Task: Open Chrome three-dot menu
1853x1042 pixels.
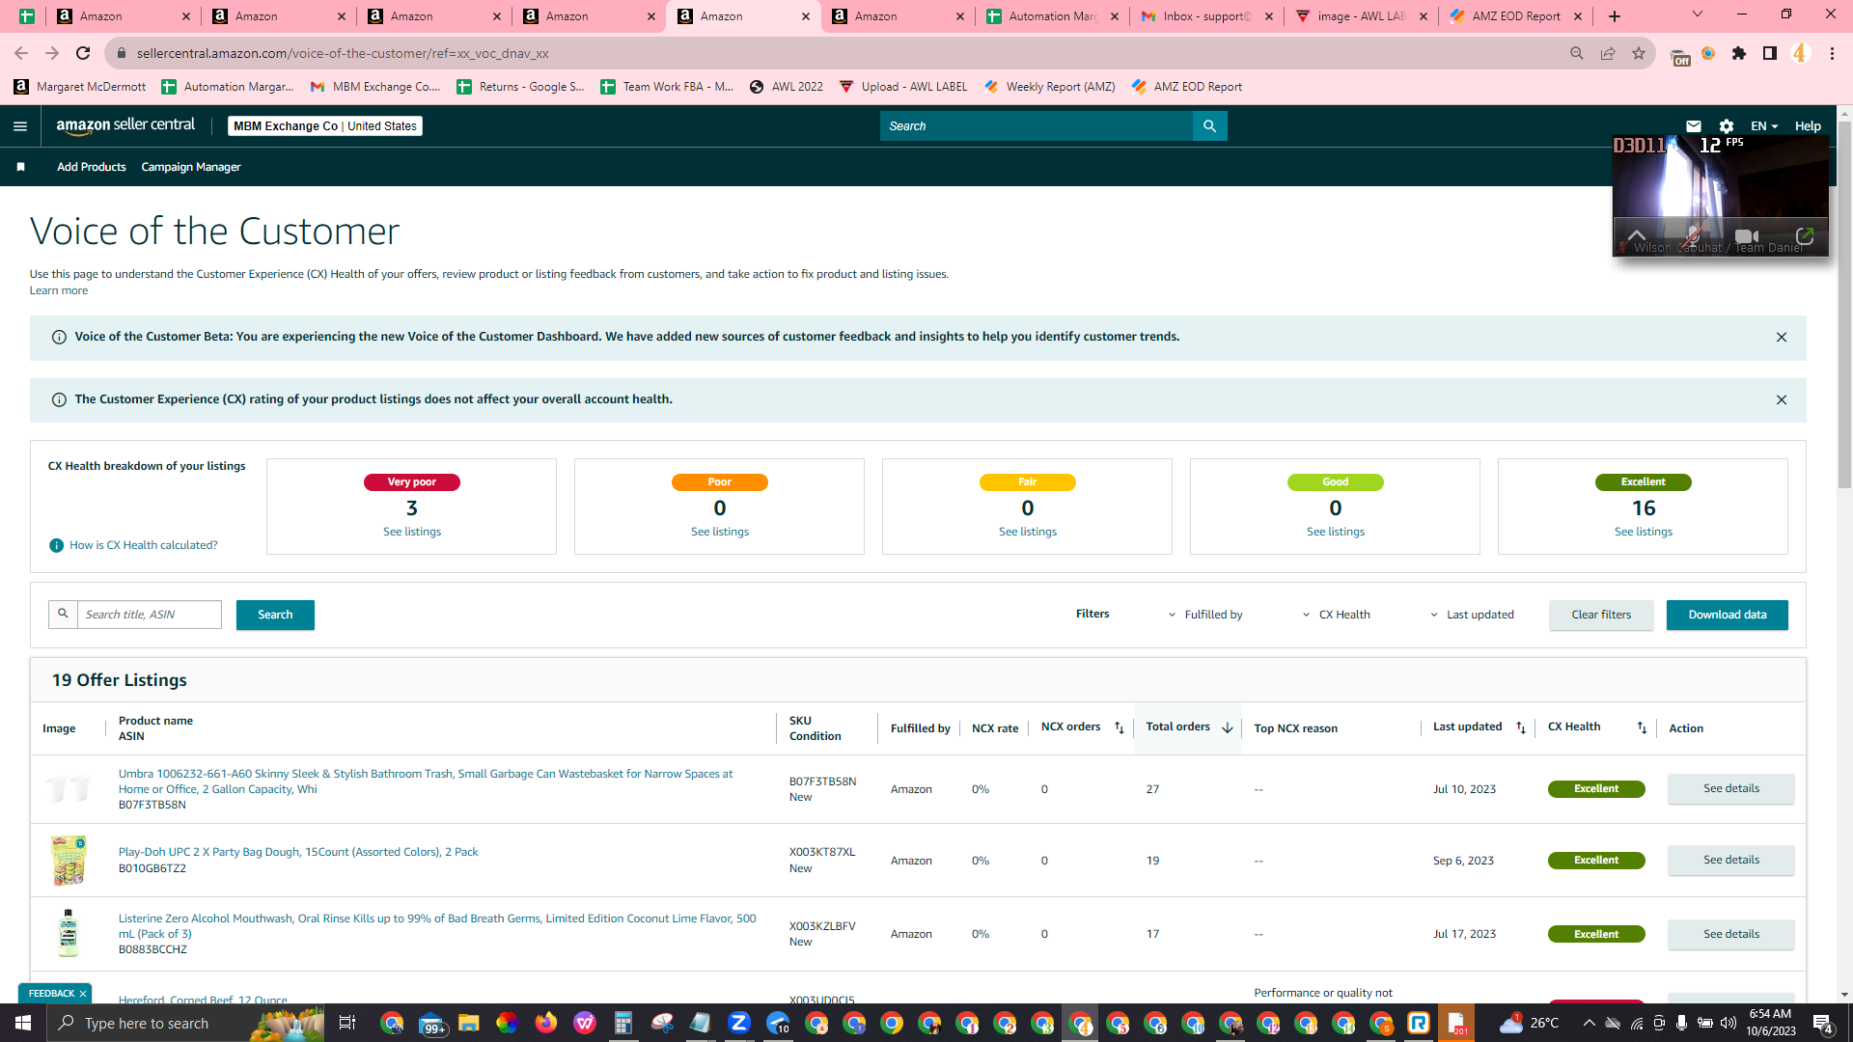Action: 1832,54
